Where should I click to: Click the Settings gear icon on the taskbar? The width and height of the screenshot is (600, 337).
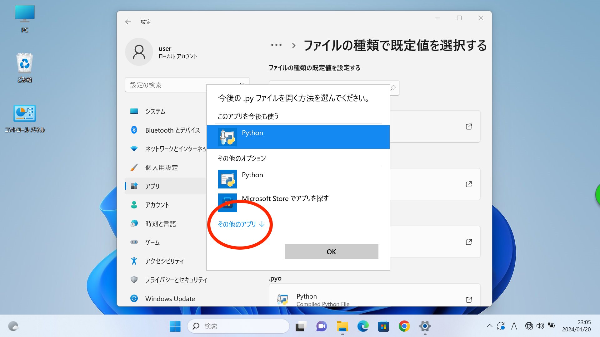click(425, 326)
